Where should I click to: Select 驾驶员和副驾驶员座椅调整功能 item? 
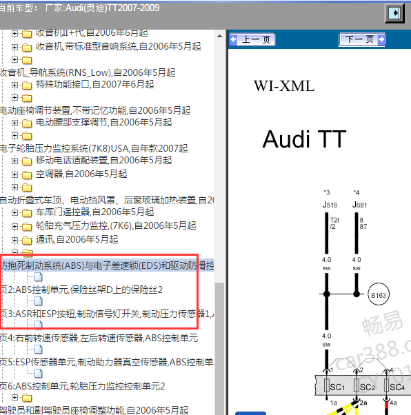(94, 410)
